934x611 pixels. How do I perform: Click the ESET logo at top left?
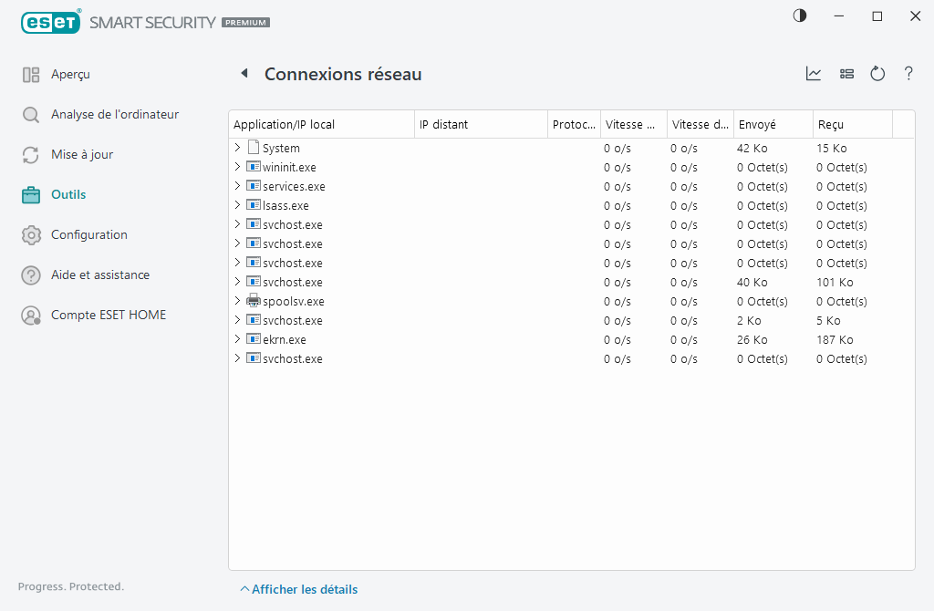tap(49, 22)
